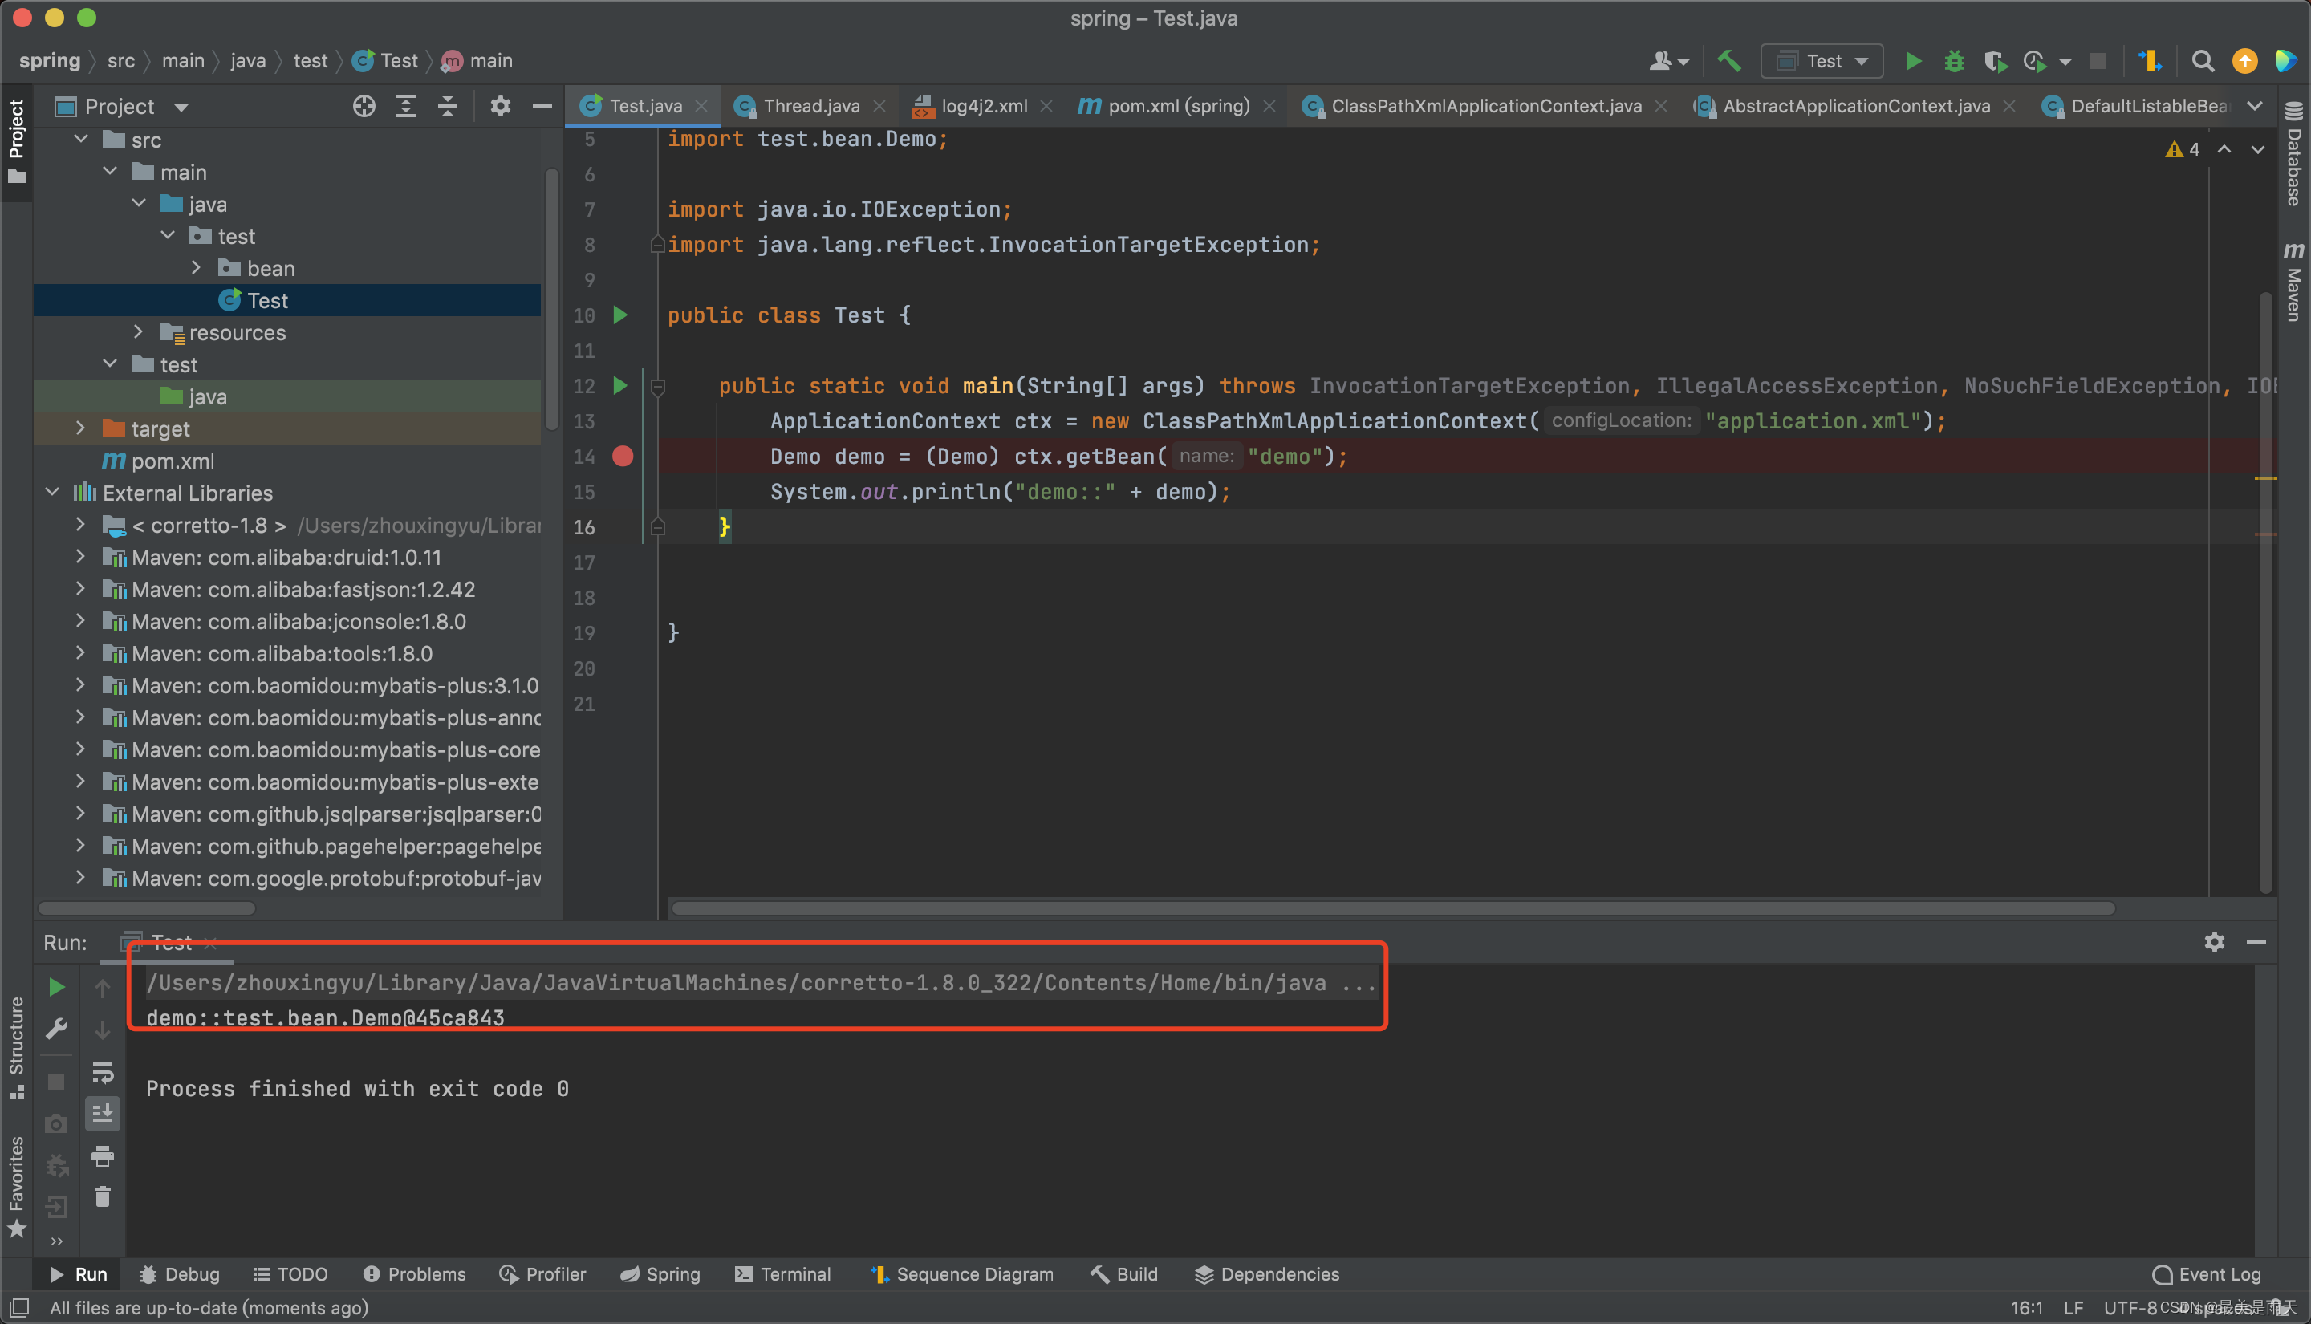2311x1324 pixels.
Task: Toggle breakpoint on line 14
Action: coord(623,457)
